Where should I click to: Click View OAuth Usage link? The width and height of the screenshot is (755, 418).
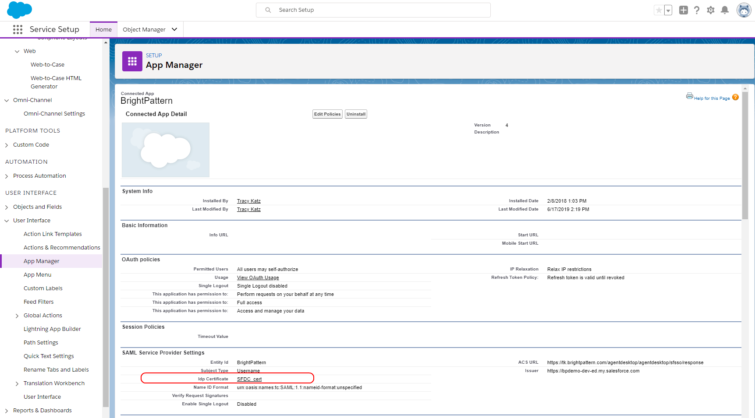[x=258, y=277]
